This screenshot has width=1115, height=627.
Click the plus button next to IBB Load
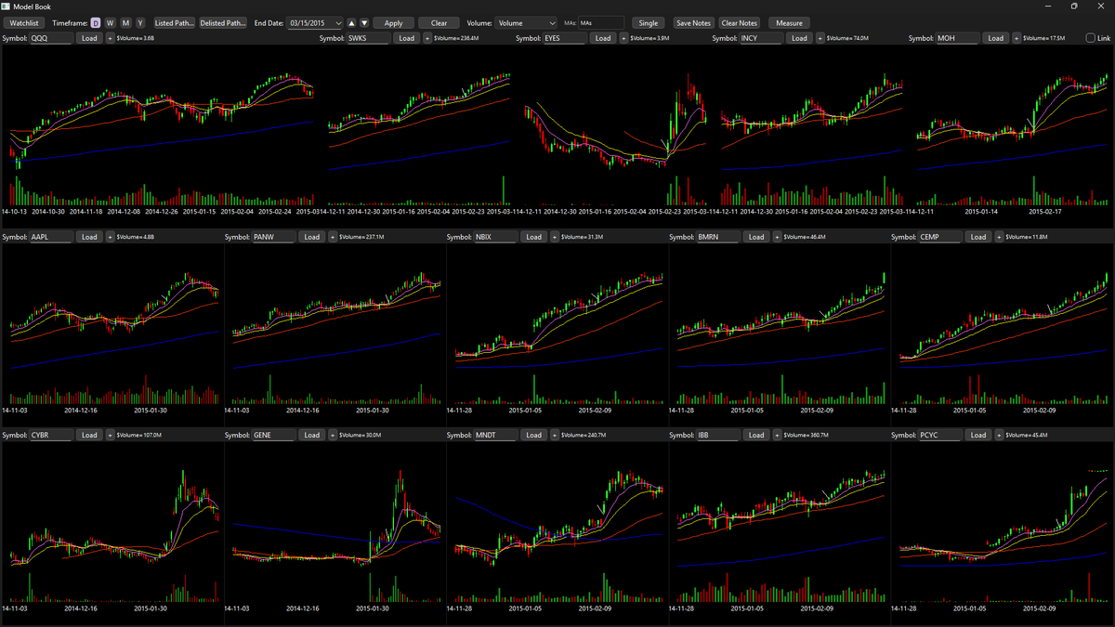[778, 435]
